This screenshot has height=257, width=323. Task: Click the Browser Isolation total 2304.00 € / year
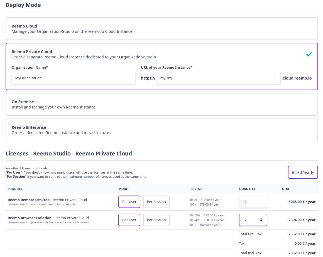302,220
